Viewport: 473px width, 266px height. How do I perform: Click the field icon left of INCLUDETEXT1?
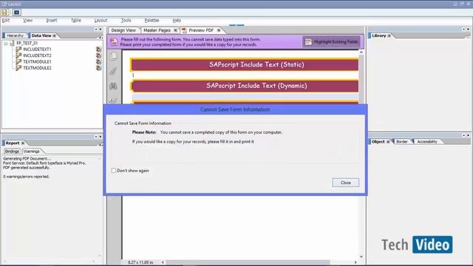pyautogui.click(x=18, y=50)
